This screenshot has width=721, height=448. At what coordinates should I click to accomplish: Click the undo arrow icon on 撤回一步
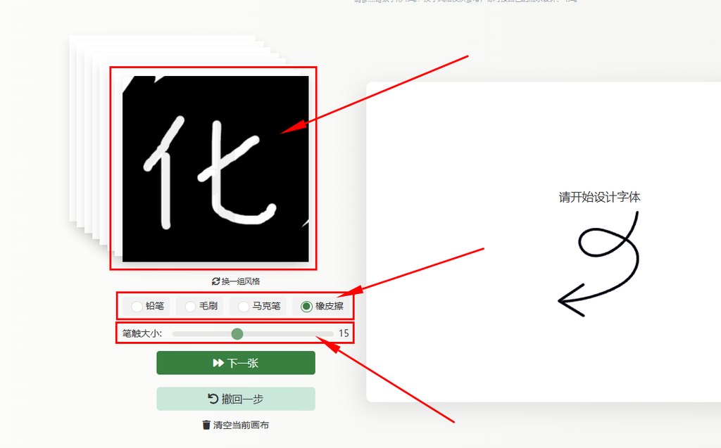pyautogui.click(x=213, y=398)
